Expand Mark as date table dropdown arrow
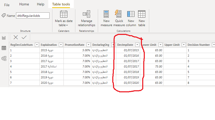This screenshot has width=215, height=120. pyautogui.click(x=67, y=25)
